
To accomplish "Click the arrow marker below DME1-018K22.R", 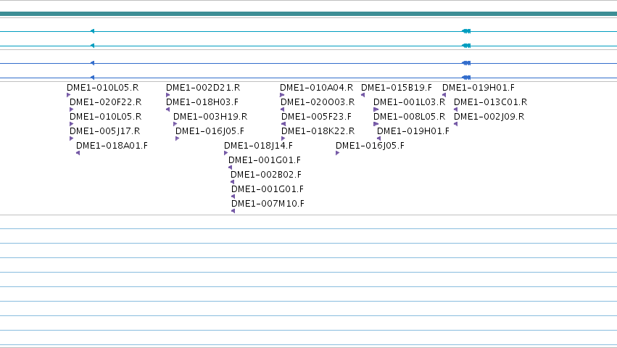I will 283,138.
